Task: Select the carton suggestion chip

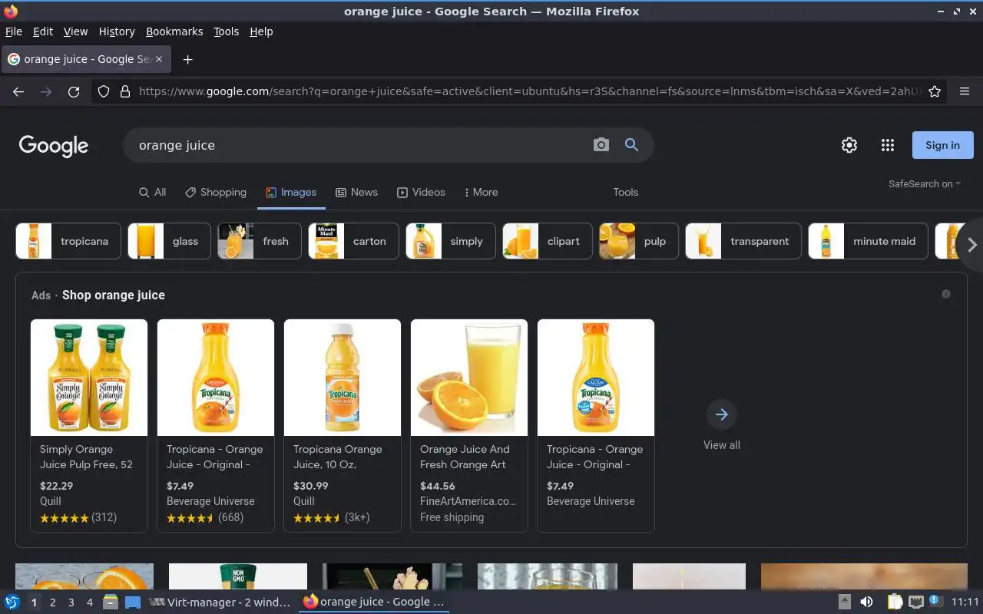Action: click(x=353, y=241)
